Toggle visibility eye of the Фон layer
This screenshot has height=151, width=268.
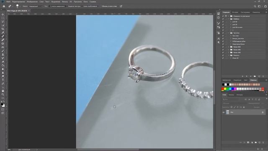point(223,112)
